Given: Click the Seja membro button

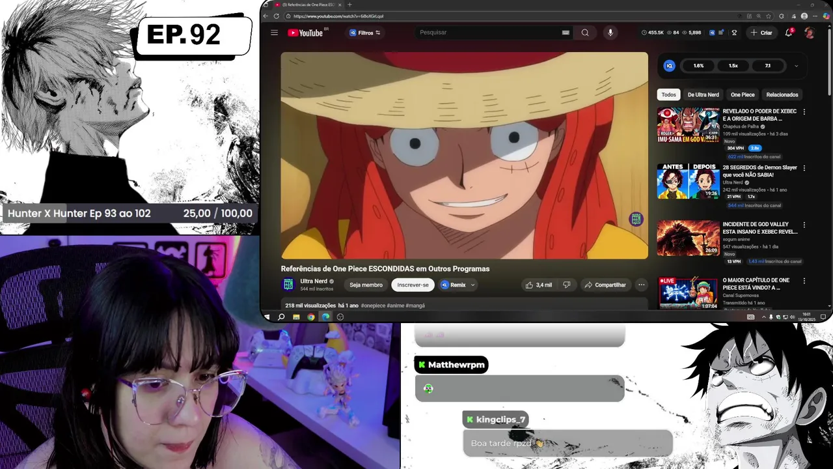Looking at the screenshot, I should pyautogui.click(x=366, y=285).
